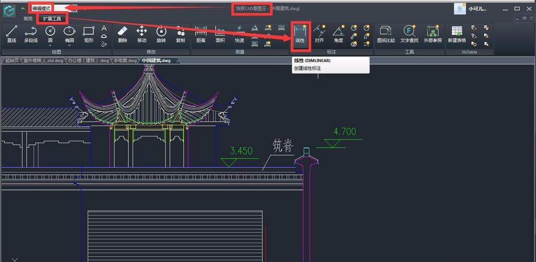Open the 图纸比较 drawing compare tool

pyautogui.click(x=386, y=34)
